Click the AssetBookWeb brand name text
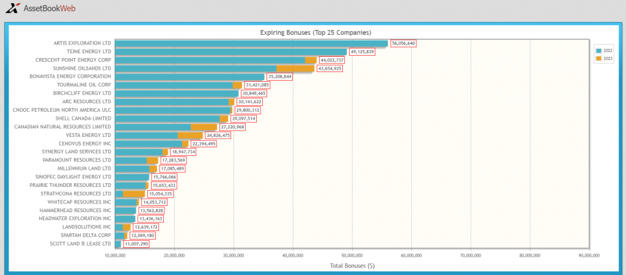This screenshot has width=626, height=275. pyautogui.click(x=50, y=8)
